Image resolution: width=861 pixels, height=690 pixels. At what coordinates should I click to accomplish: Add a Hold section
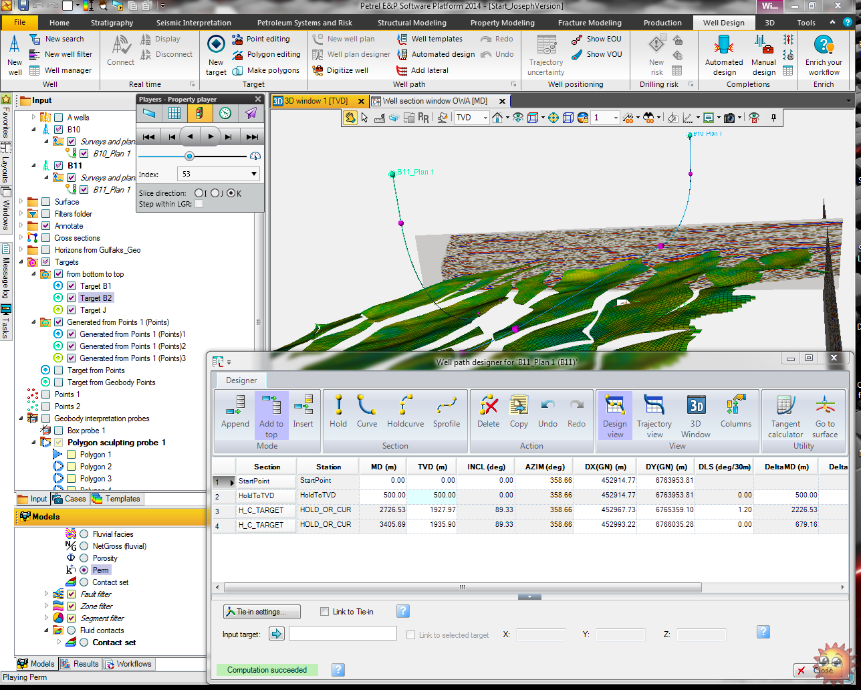[338, 412]
